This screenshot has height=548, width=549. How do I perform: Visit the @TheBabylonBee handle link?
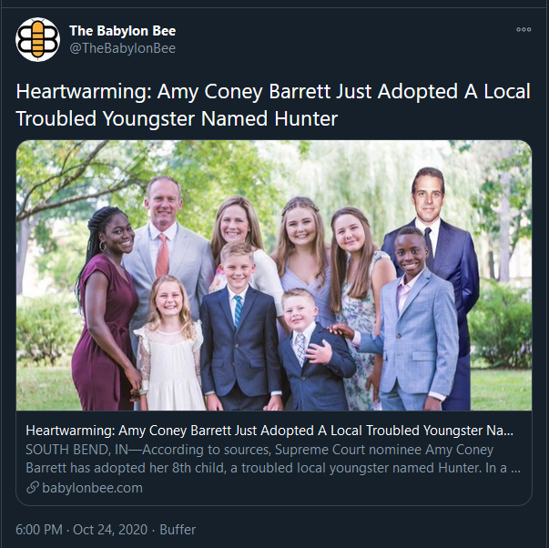(123, 48)
